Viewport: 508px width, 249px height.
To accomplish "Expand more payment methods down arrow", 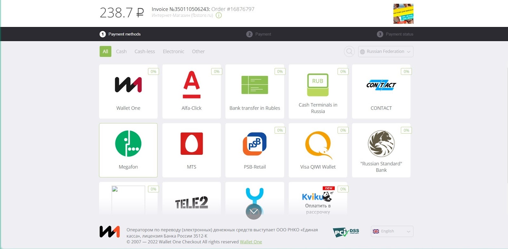I will click(254, 212).
